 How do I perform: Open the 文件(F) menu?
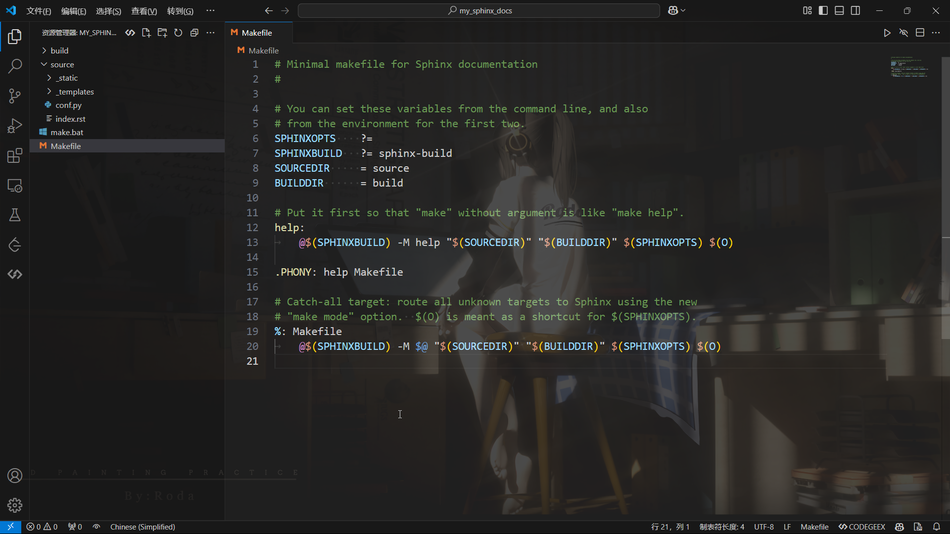(x=39, y=11)
